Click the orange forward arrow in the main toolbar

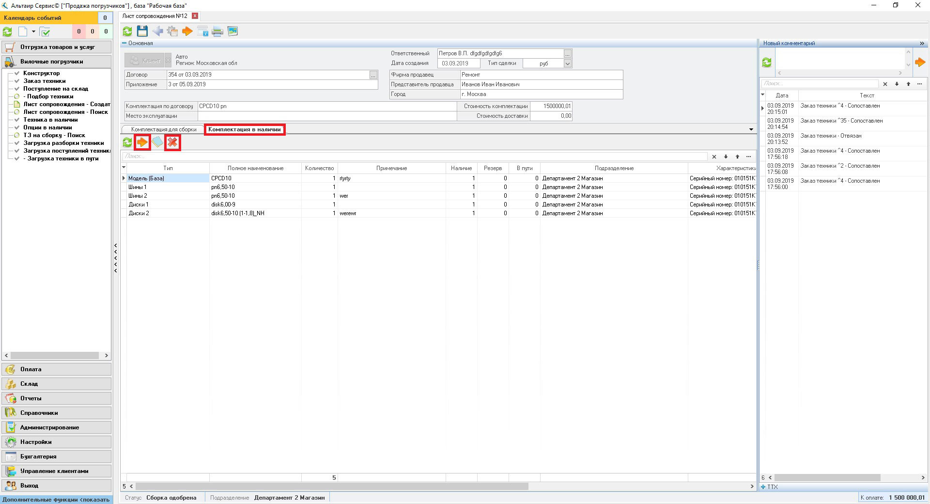[187, 31]
